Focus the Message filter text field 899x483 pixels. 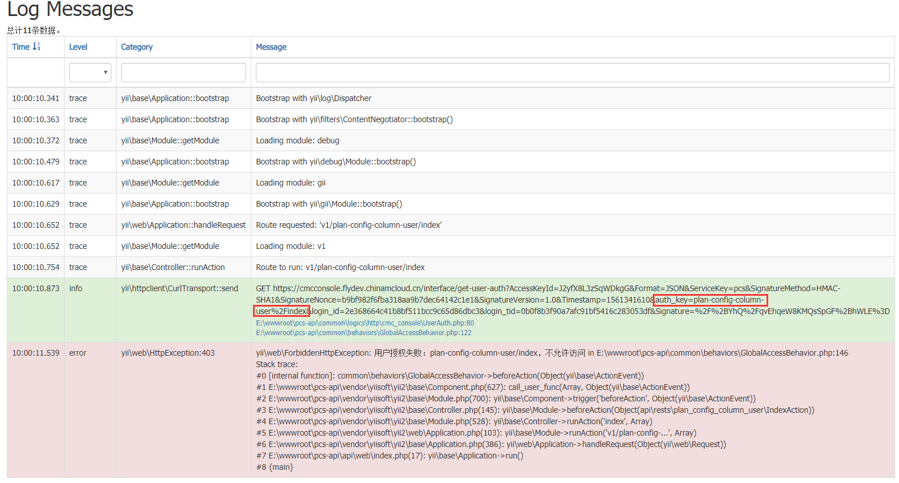click(572, 73)
